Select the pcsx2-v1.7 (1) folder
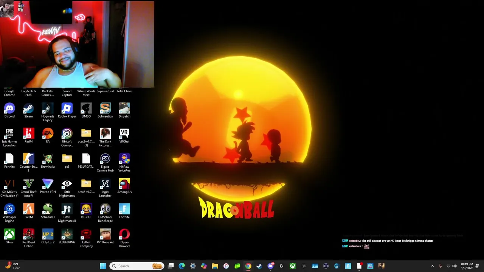Screen dimensions: 484x272 [86, 138]
